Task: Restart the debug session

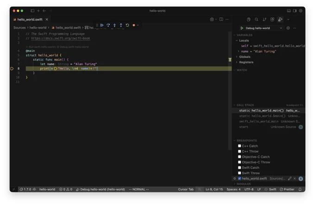Action: tap(127, 25)
